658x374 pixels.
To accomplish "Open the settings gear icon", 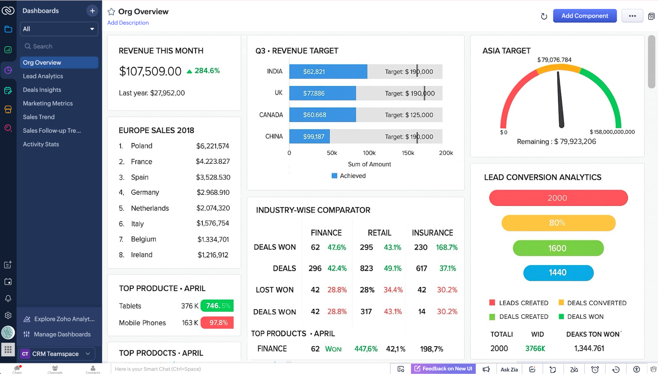I will point(8,315).
